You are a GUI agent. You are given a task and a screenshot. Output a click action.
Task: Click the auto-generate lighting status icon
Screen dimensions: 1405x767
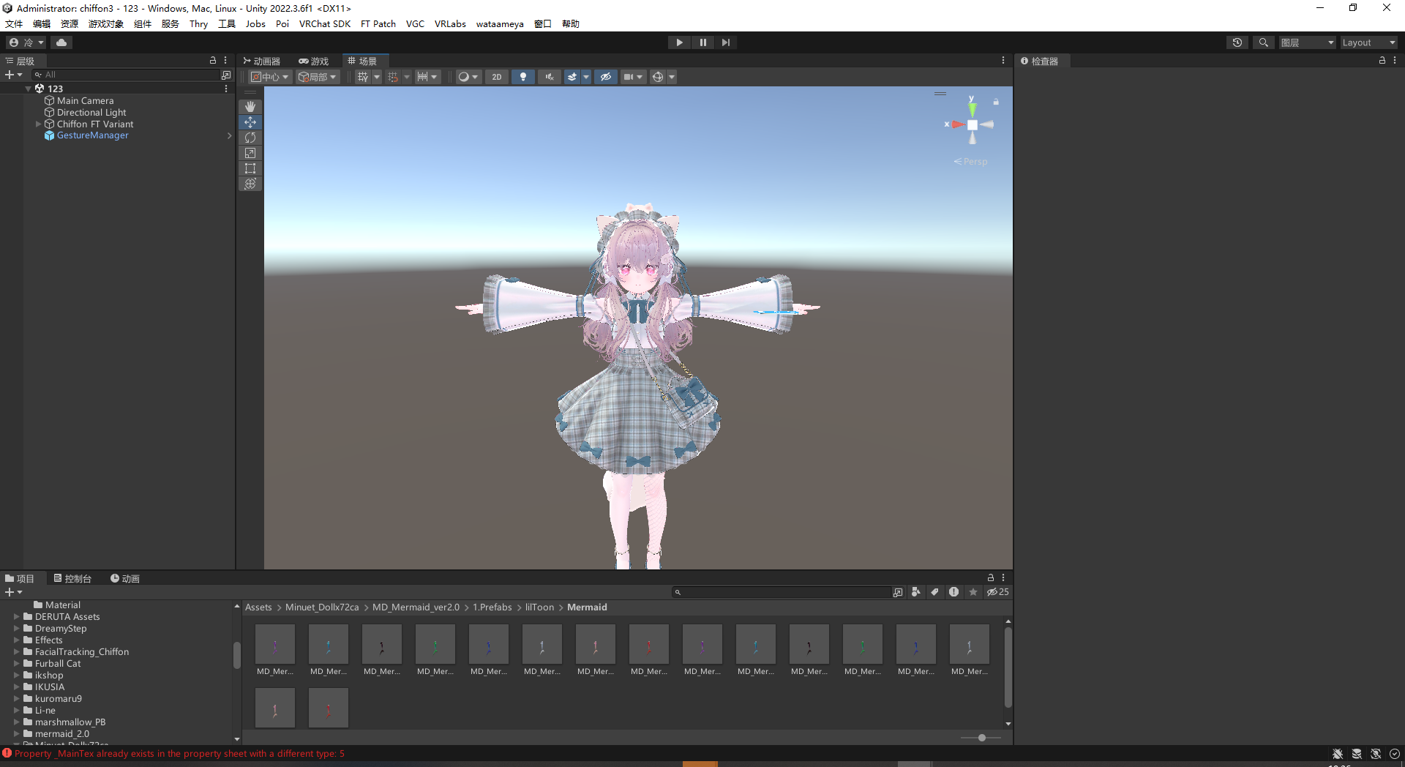click(1376, 754)
